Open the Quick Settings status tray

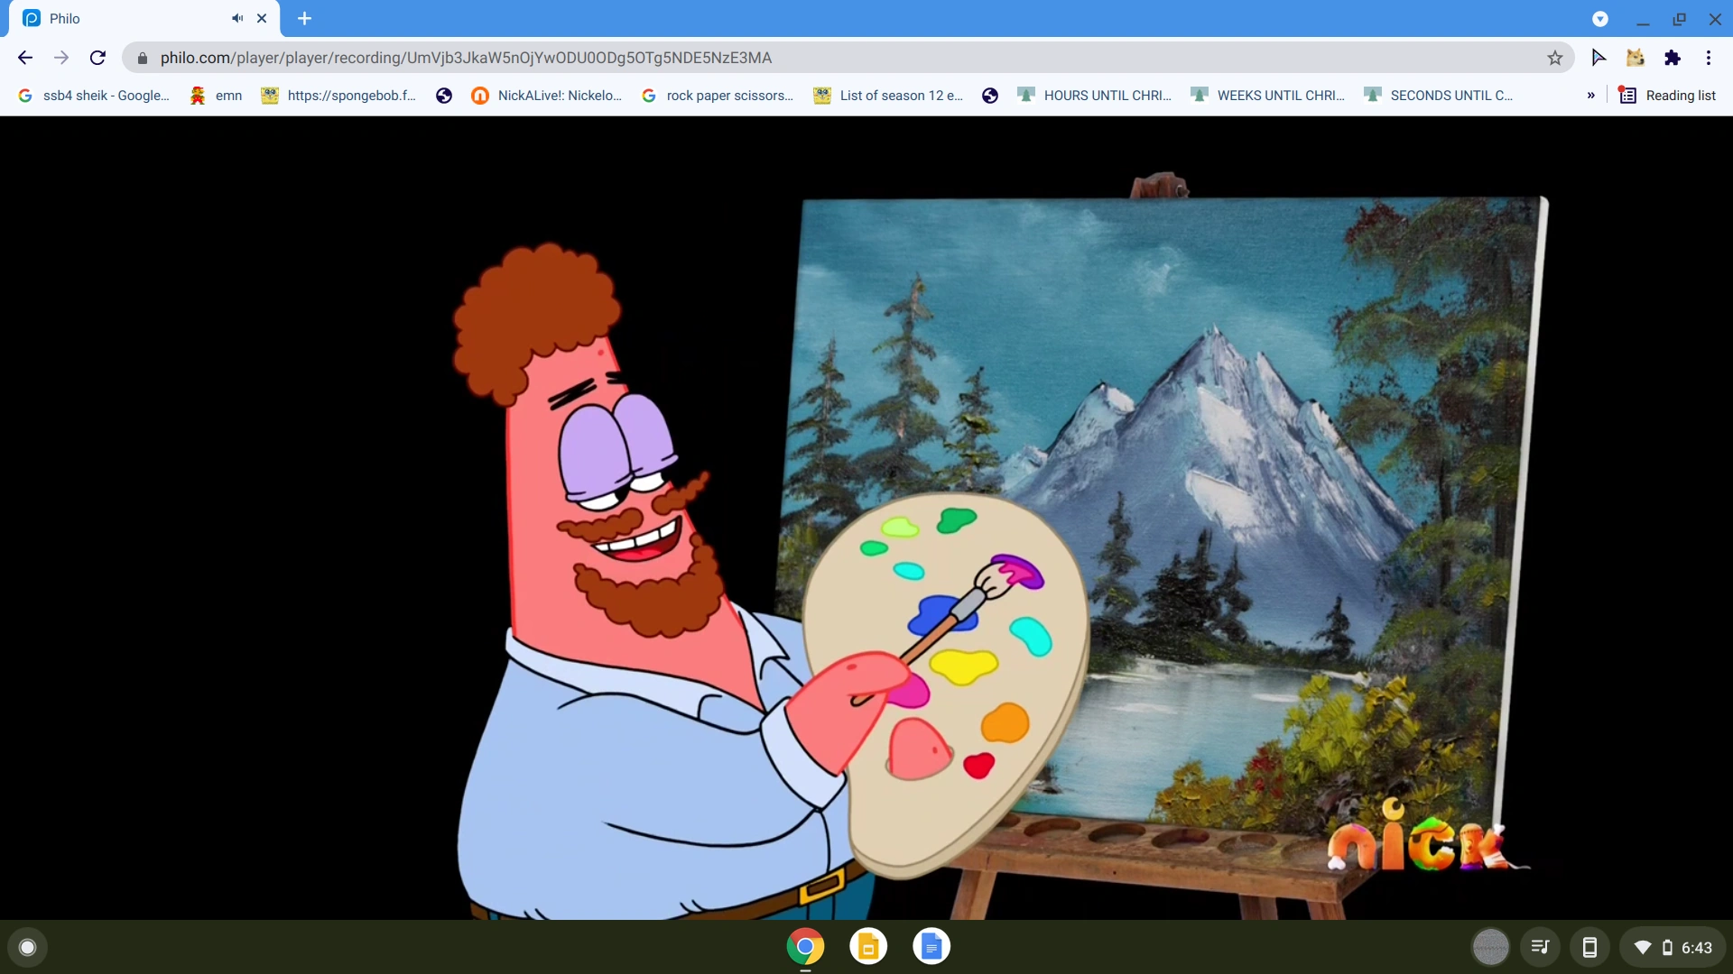pos(1671,947)
